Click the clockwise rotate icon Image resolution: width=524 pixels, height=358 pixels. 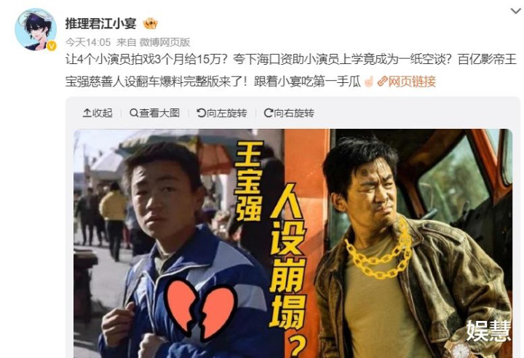(269, 114)
